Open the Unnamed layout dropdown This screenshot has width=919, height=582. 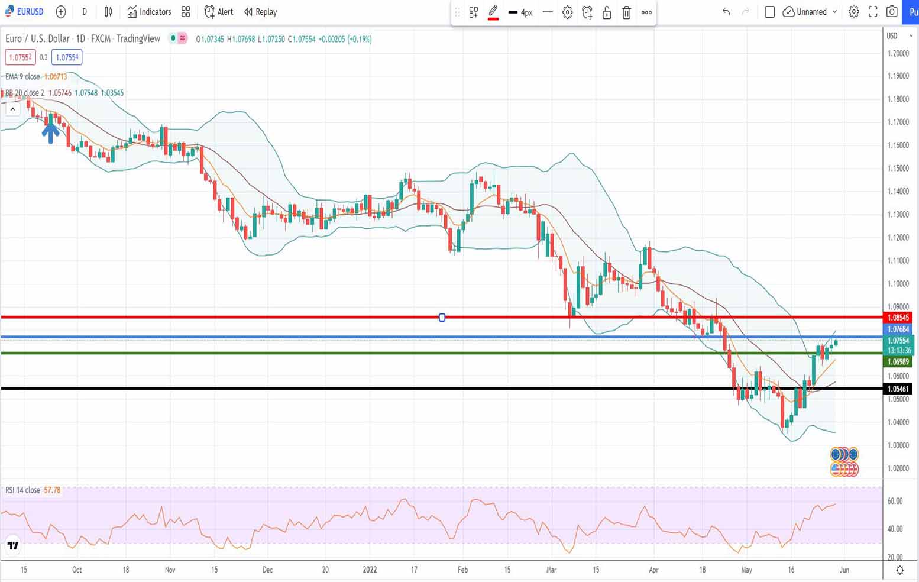(x=810, y=12)
